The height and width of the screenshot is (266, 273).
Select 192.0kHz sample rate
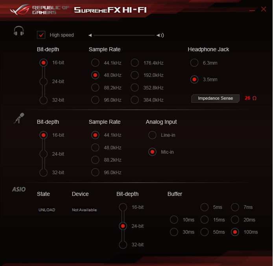tap(135, 75)
